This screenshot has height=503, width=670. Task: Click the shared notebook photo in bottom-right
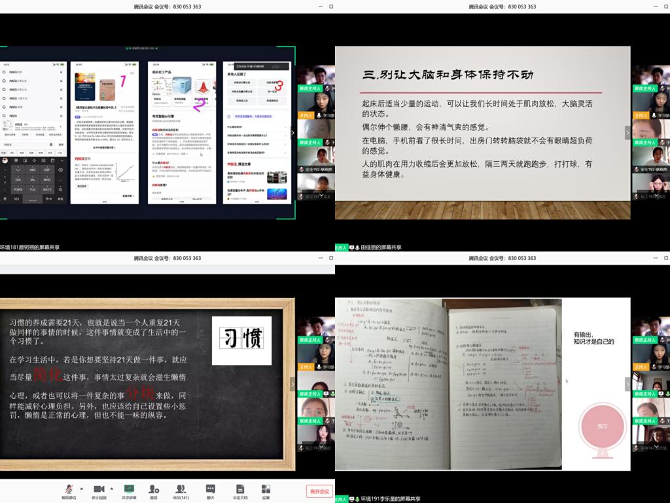448,384
